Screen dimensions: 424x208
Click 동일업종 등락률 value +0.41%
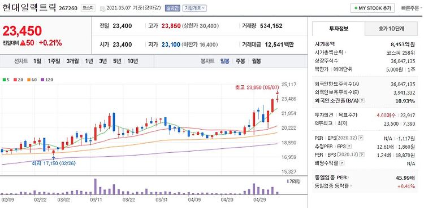click(x=406, y=186)
